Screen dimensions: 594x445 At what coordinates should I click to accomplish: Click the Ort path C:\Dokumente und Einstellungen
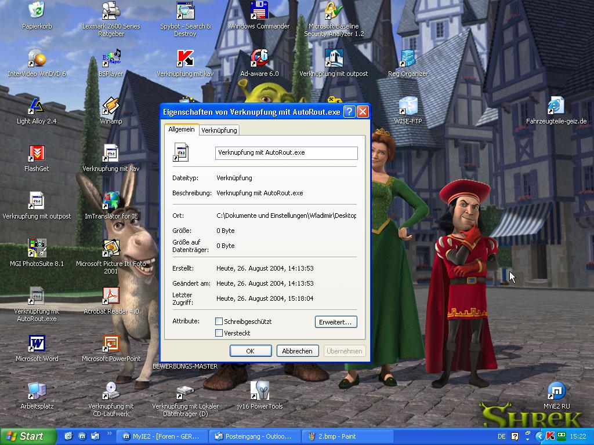286,216
